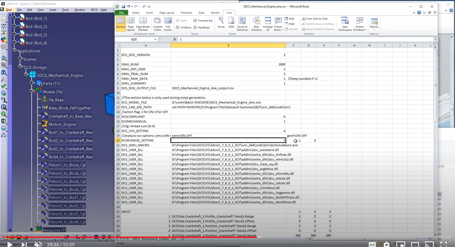455x247 pixels.
Task: Click the color wheel icon in CATIA toolbar
Action: coord(4,40)
